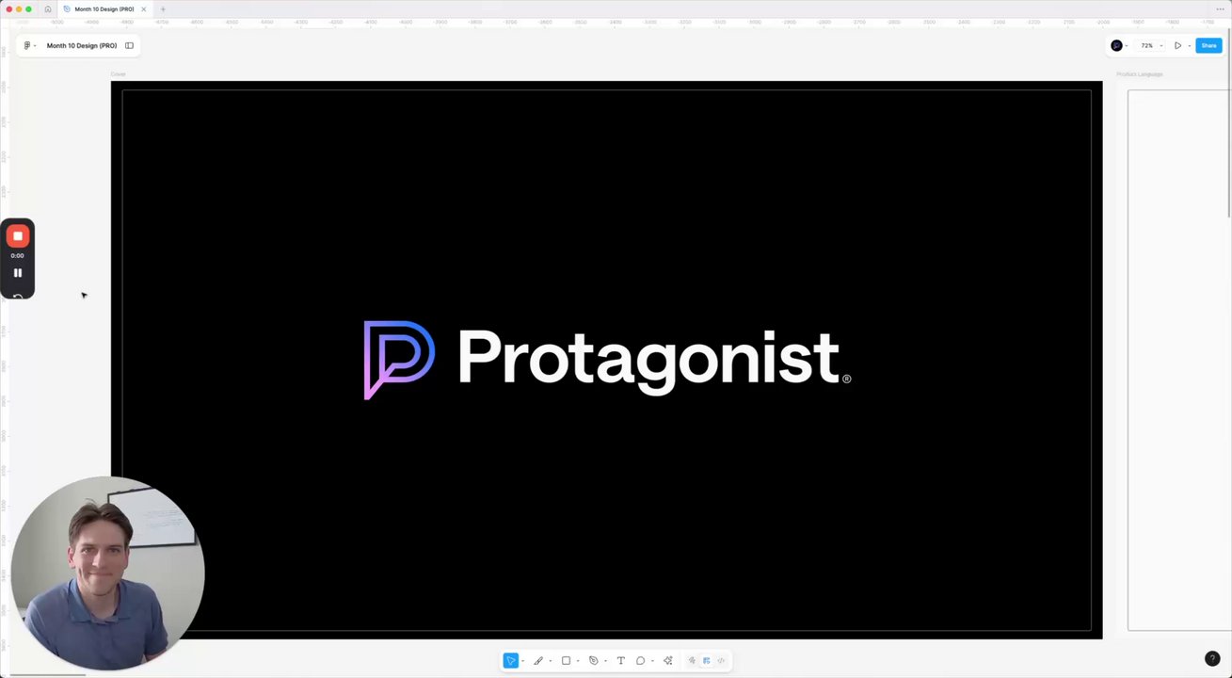The width and height of the screenshot is (1232, 678).
Task: Pause the screen recording
Action: (18, 273)
